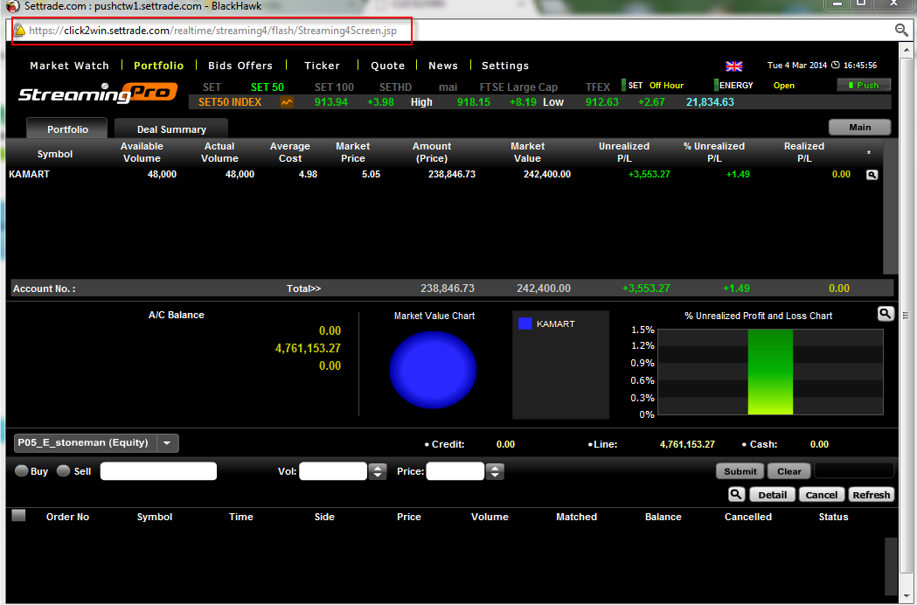Image resolution: width=917 pixels, height=605 pixels.
Task: Click the Unrealized P/L column header
Action: pyautogui.click(x=624, y=152)
